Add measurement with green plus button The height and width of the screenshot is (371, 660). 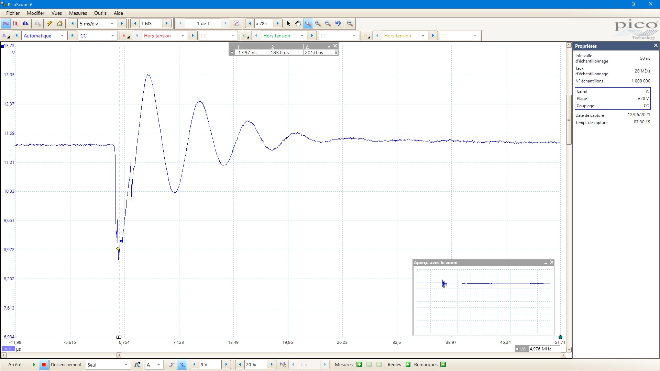[359, 365]
